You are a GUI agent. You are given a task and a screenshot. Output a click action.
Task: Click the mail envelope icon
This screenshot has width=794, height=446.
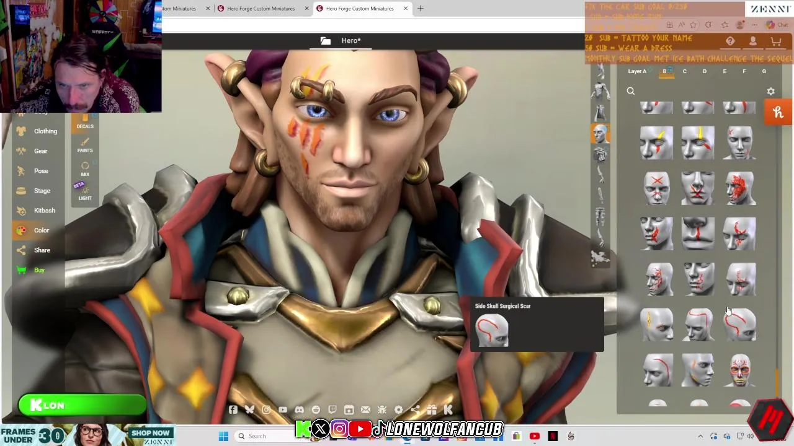pos(365,409)
